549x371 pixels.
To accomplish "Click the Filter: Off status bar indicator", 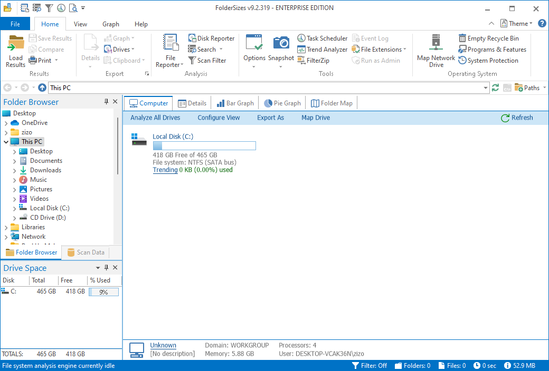I will [x=369, y=365].
